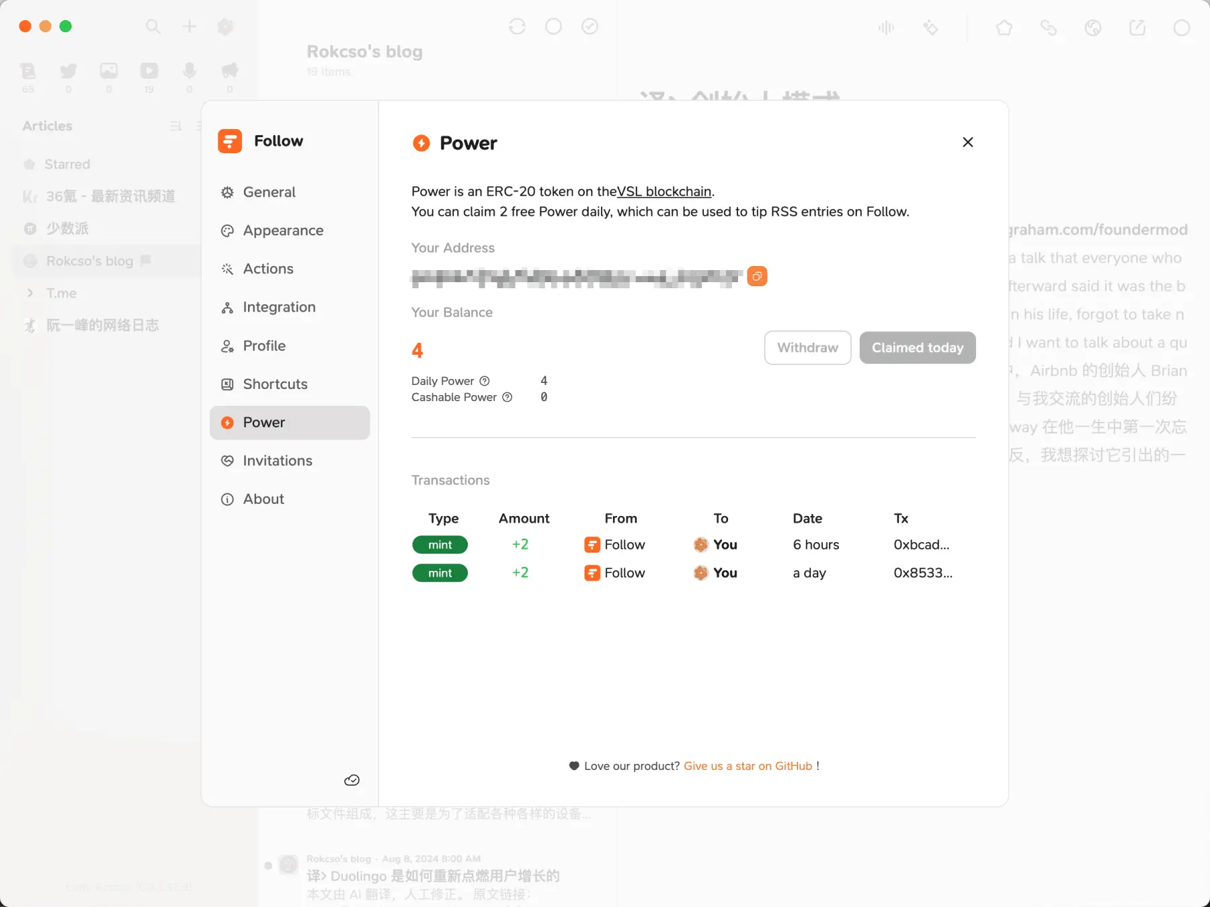The height and width of the screenshot is (907, 1210).
Task: Open Profile settings
Action: click(x=290, y=346)
